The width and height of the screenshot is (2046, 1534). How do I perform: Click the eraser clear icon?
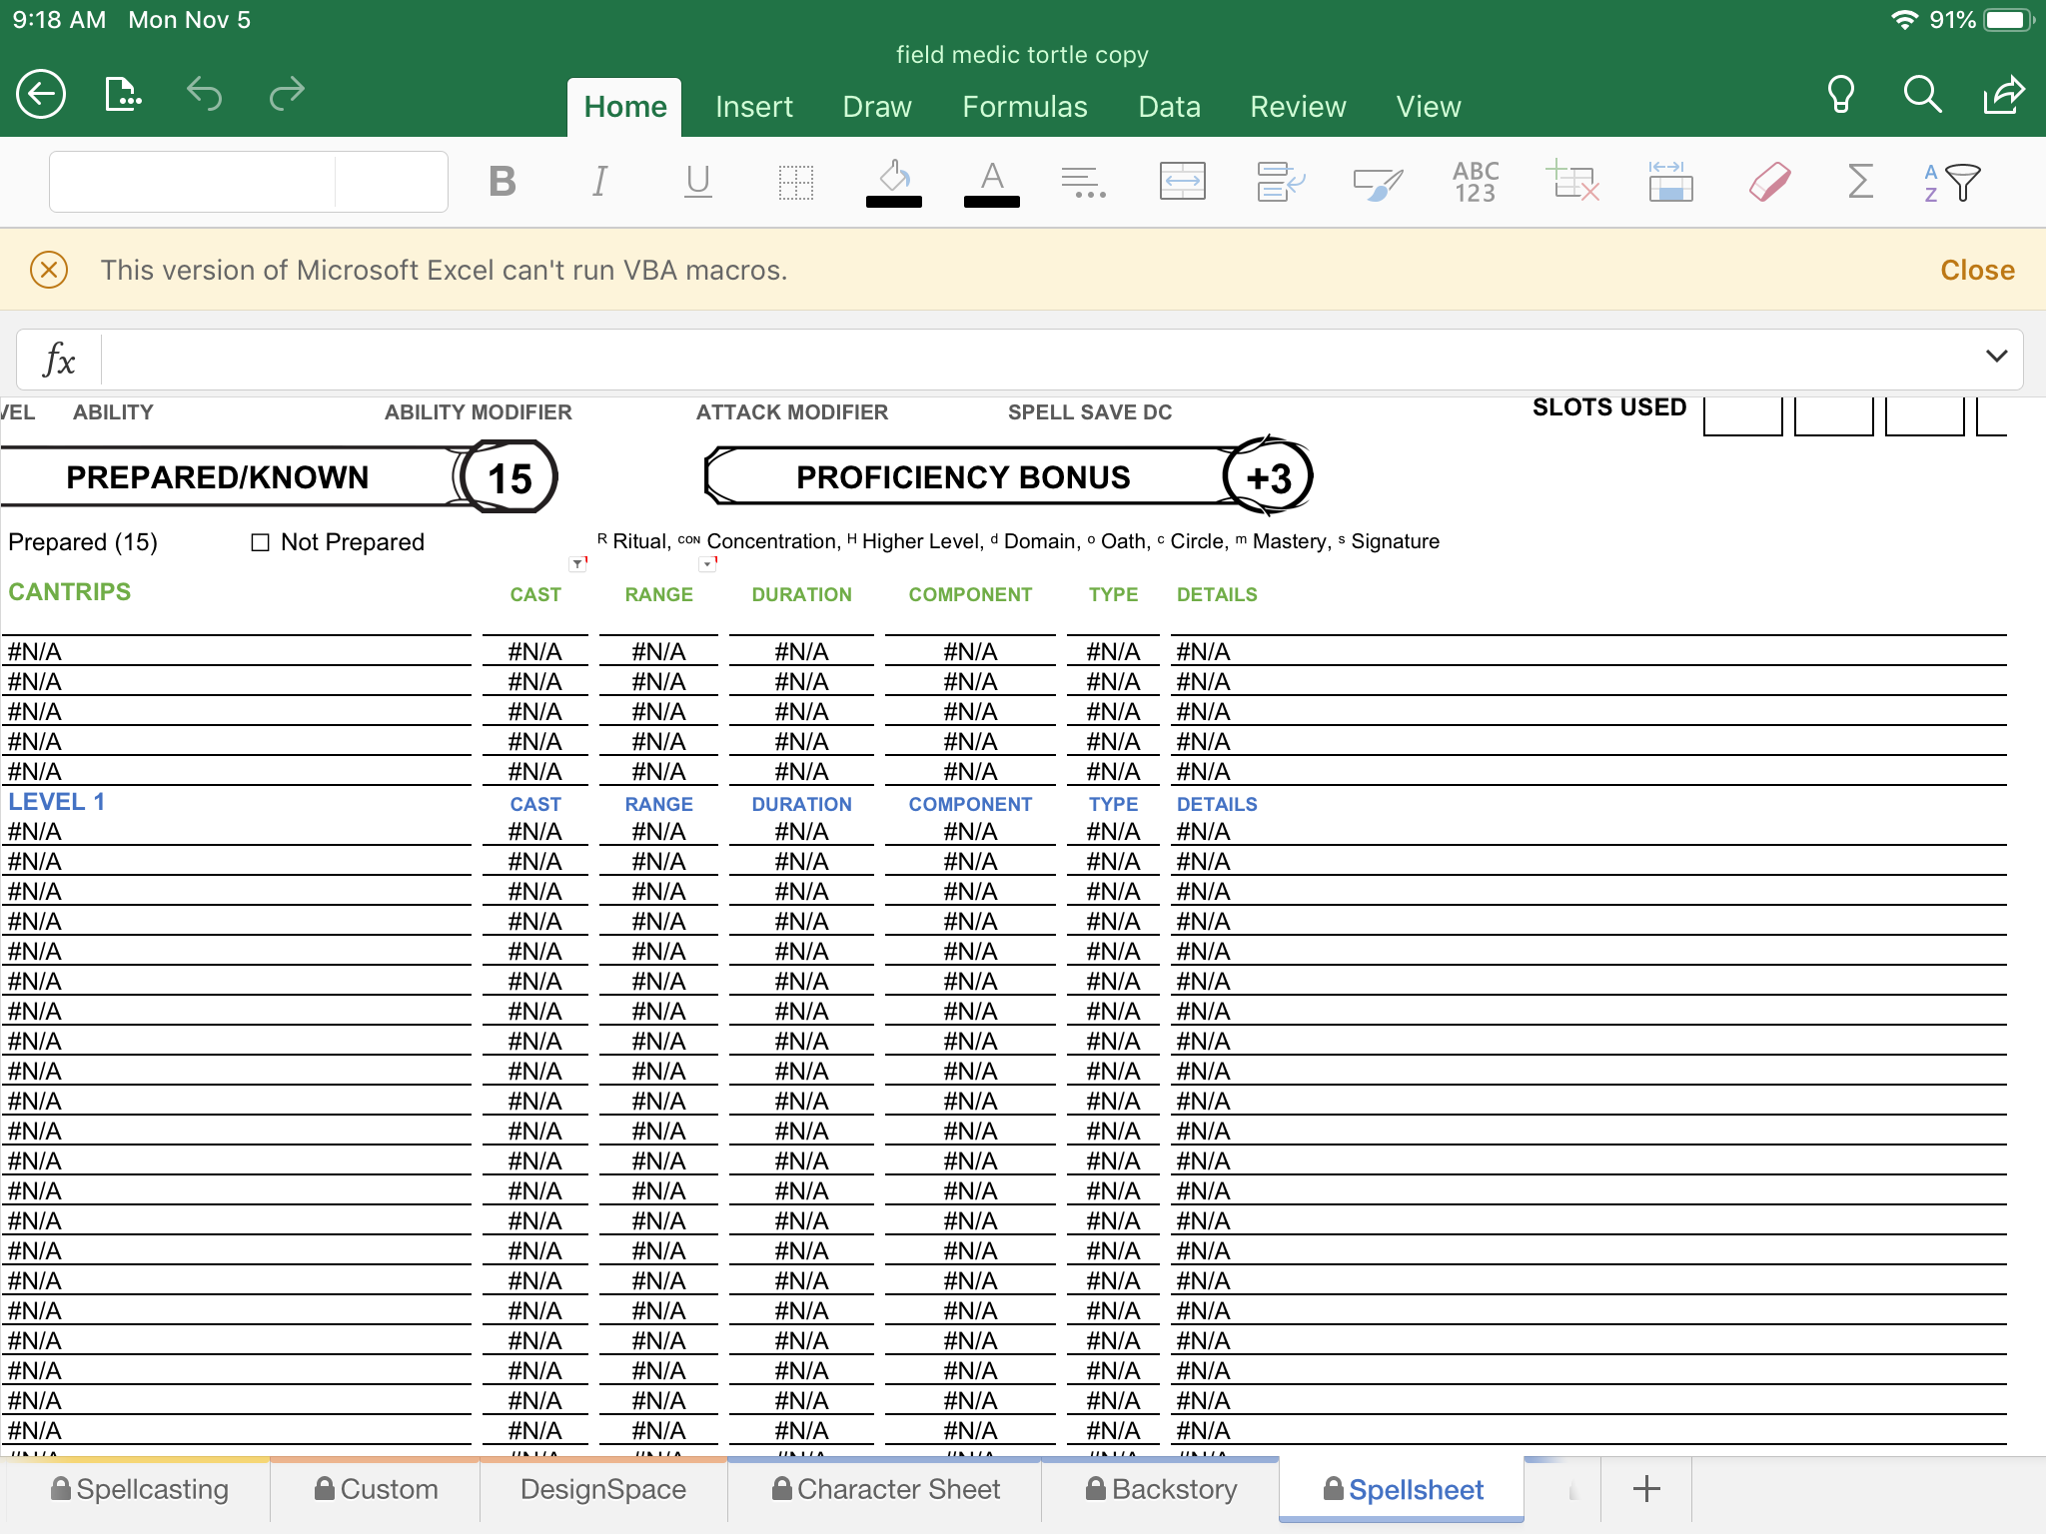1769,182
